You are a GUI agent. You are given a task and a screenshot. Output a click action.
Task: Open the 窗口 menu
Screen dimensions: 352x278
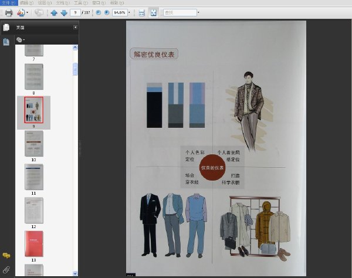tap(99, 3)
